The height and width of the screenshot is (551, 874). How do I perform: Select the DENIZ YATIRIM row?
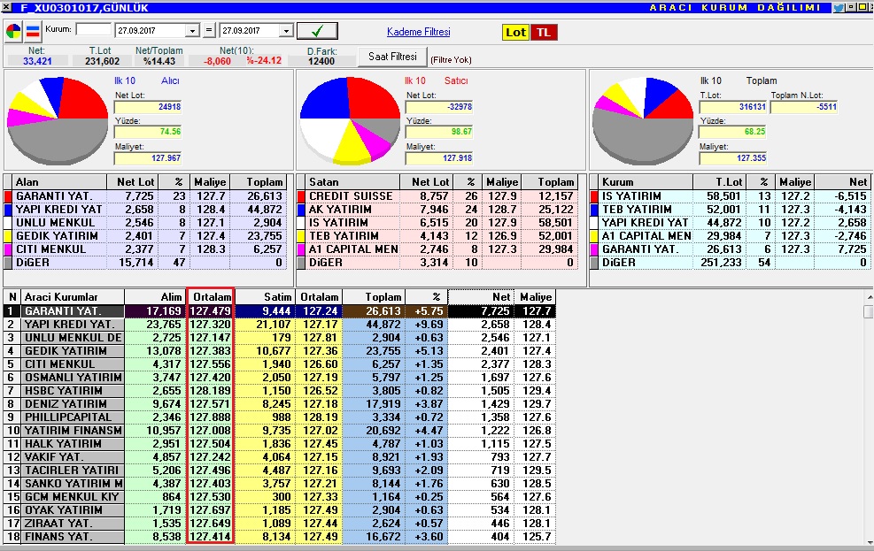(x=279, y=404)
